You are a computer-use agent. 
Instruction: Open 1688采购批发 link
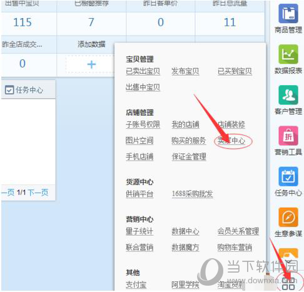pos(192,194)
